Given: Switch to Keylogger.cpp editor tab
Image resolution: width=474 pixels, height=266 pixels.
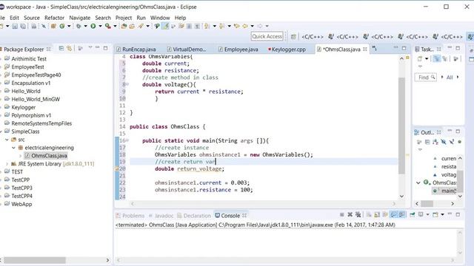Looking at the screenshot, I should pos(287,50).
